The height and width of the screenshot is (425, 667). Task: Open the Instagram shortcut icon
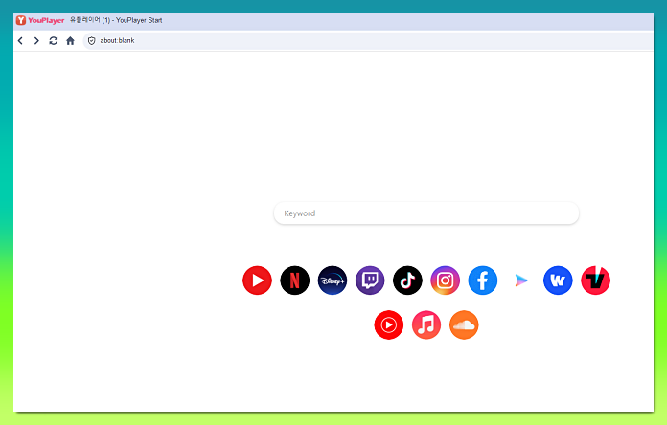pyautogui.click(x=445, y=280)
